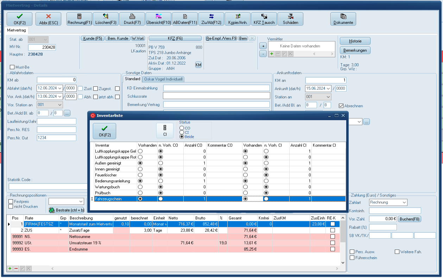Select the Standard tab in Sonstige Daten

132,79
